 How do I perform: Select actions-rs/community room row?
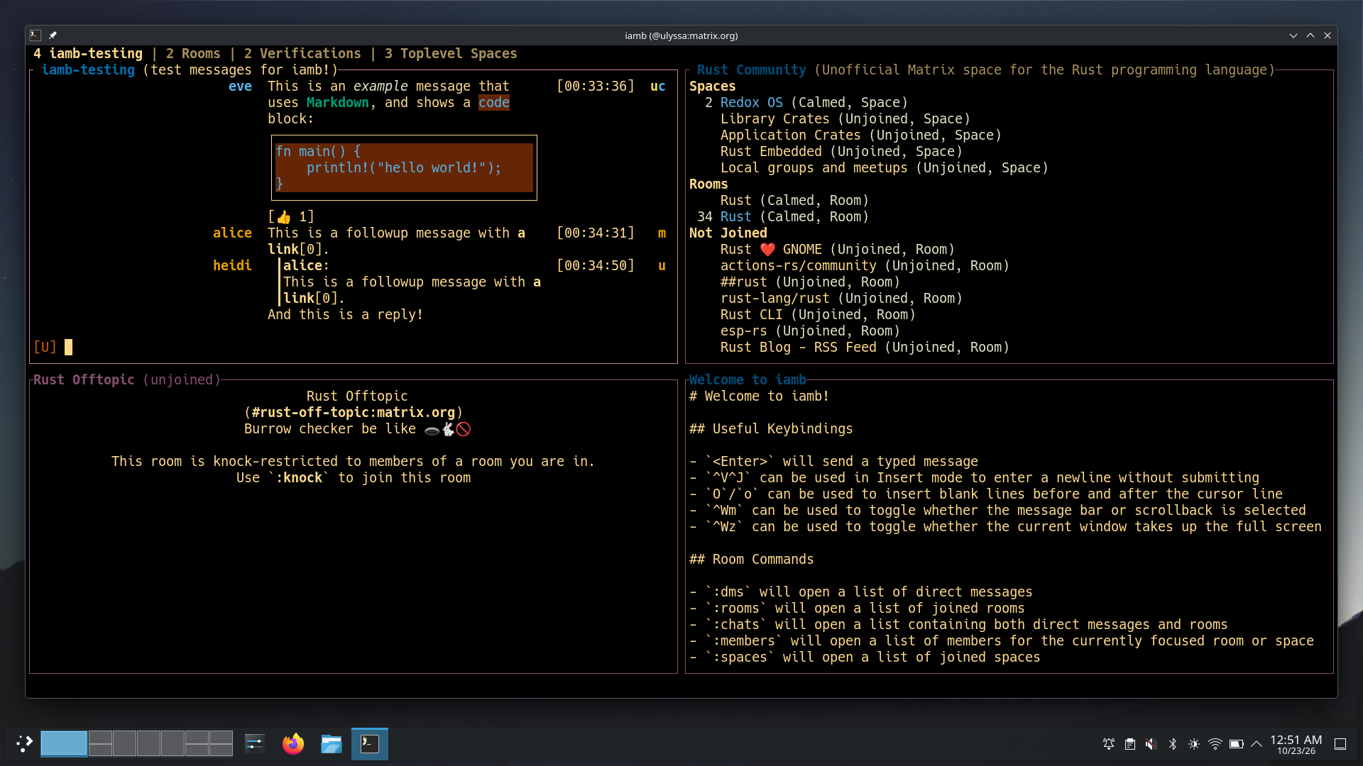[865, 265]
